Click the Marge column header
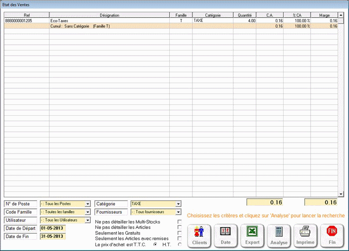The height and width of the screenshot is (251, 349). pyautogui.click(x=324, y=15)
